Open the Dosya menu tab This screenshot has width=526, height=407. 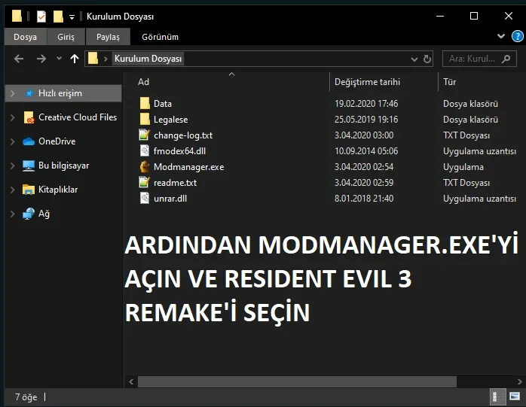(25, 37)
